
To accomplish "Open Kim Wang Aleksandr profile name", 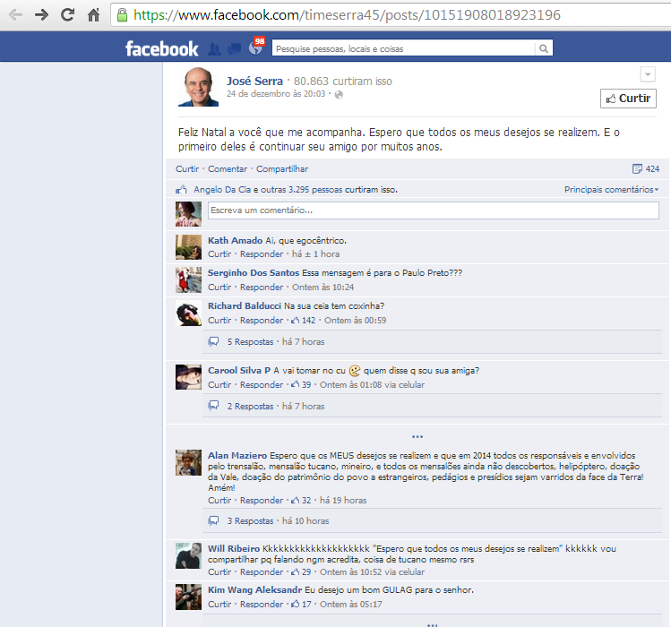I will click(255, 589).
